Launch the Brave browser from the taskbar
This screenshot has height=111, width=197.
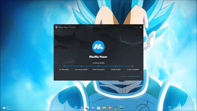[110, 108]
